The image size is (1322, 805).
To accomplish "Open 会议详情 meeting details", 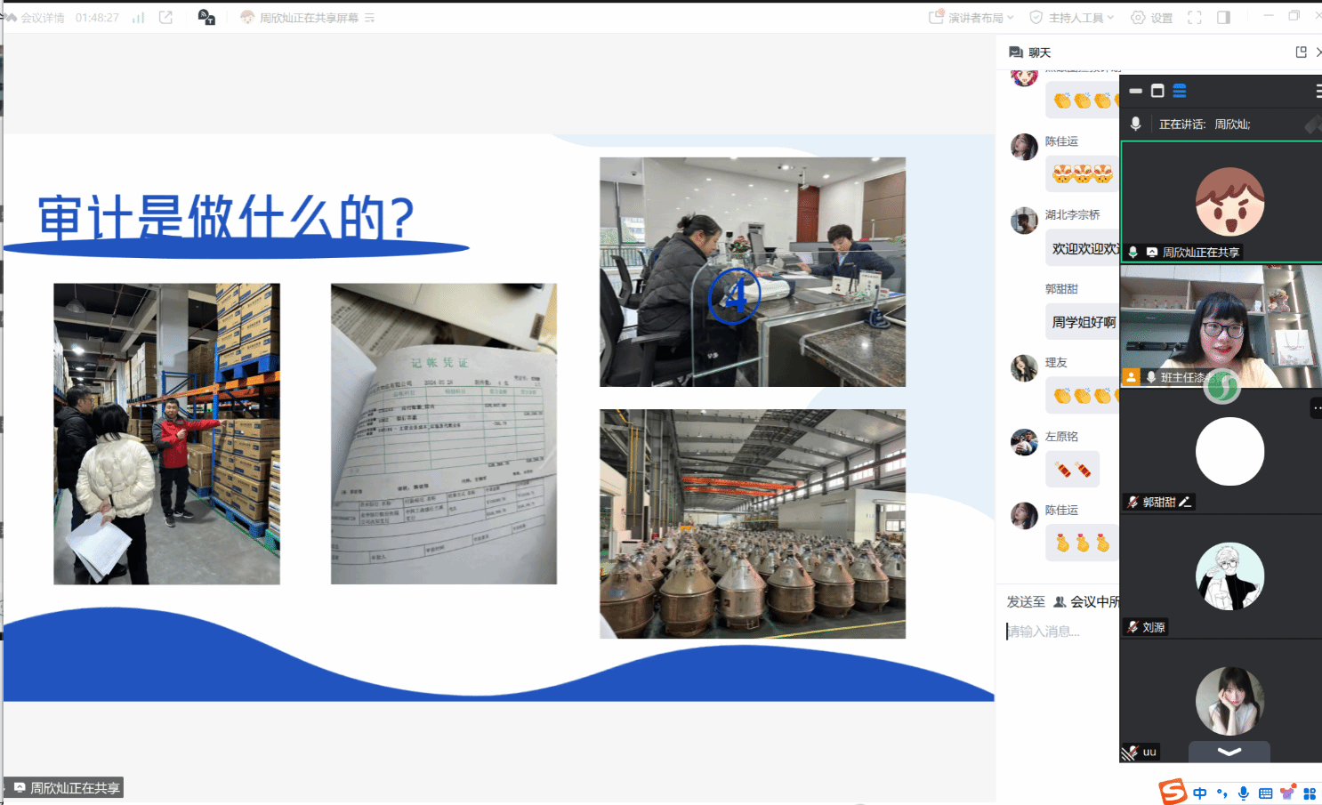I will click(x=36, y=18).
